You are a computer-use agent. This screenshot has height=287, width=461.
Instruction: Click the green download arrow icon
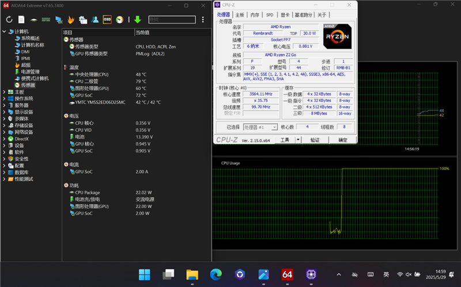pyautogui.click(x=137, y=20)
